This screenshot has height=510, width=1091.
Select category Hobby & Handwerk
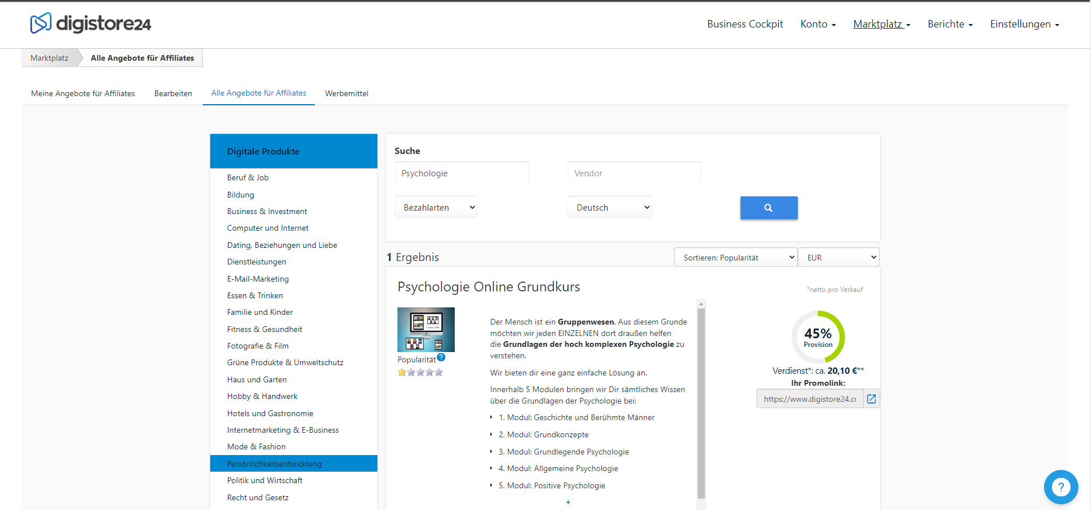[x=262, y=396]
